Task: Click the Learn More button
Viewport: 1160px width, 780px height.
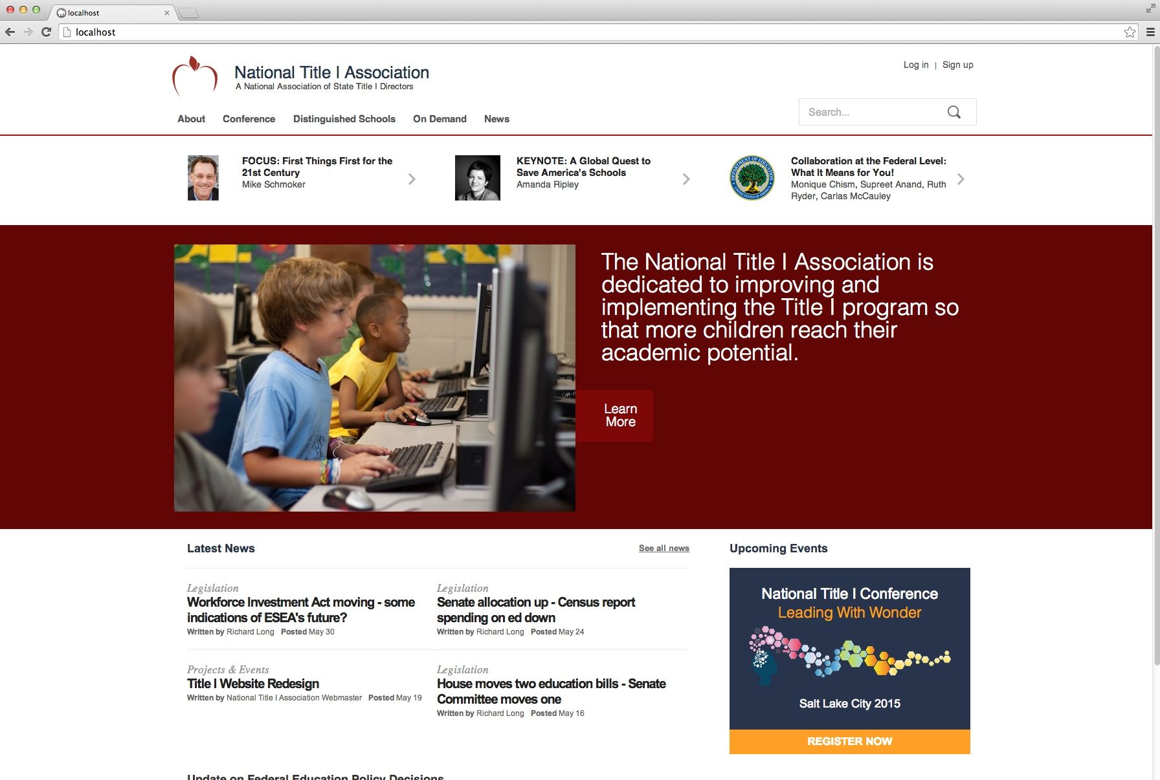Action: [x=614, y=416]
